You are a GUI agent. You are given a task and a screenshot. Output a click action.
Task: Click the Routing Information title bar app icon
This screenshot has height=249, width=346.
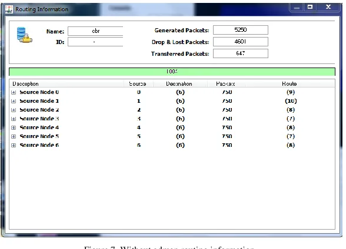pyautogui.click(x=9, y=9)
